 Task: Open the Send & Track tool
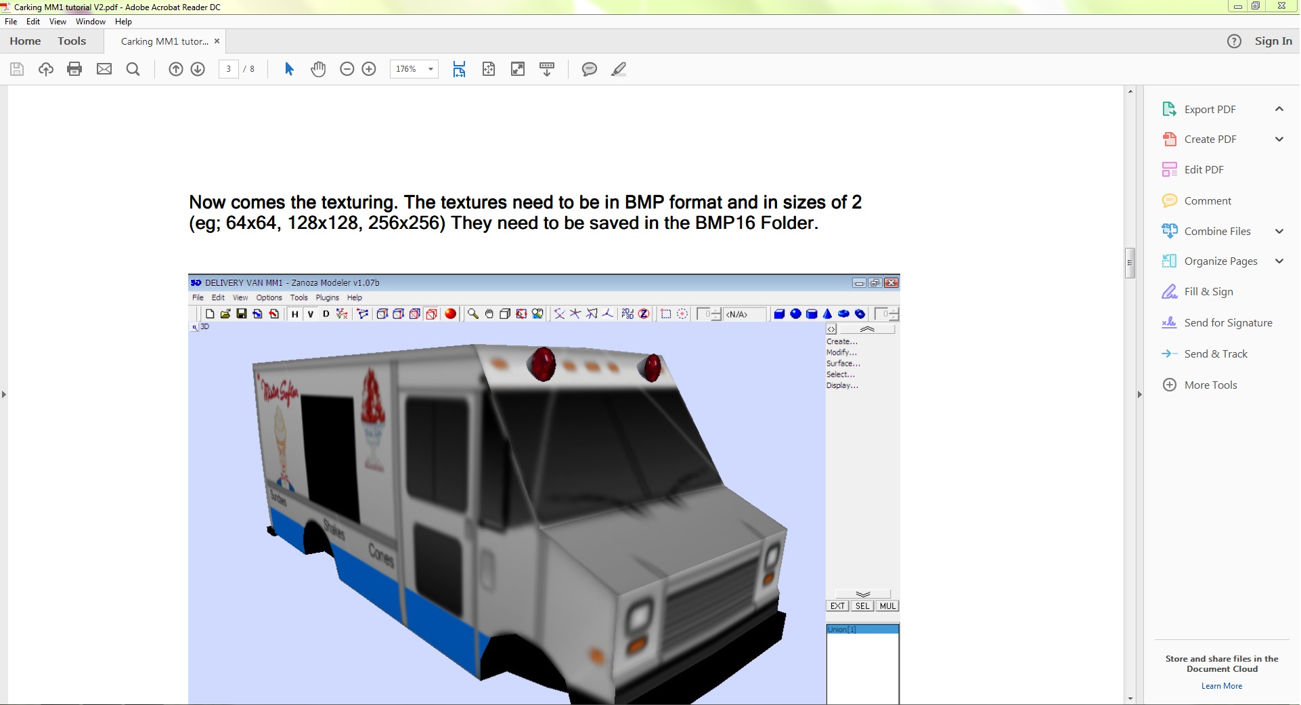1204,354
